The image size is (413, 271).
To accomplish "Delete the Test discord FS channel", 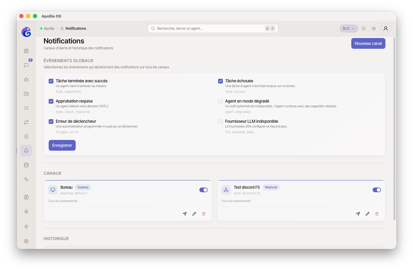I will coord(377,214).
